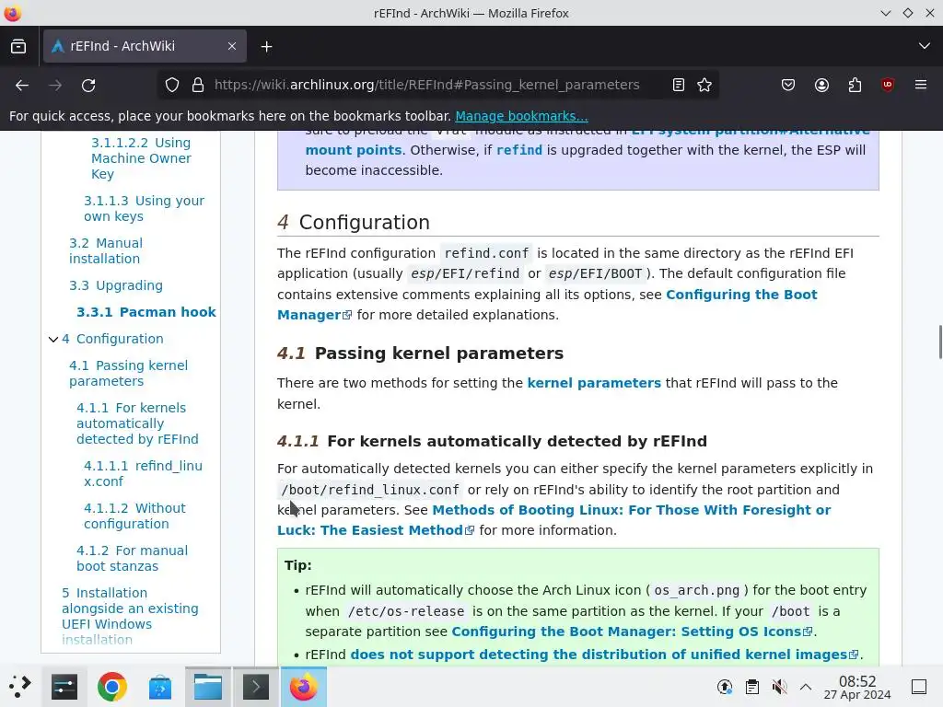Viewport: 943px width, 707px height.
Task: Open 3.2 Manual installation in contents
Action: (106, 250)
